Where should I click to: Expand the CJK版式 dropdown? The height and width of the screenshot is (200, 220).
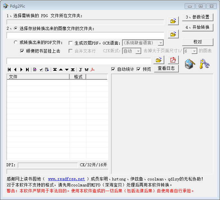click(x=138, y=51)
